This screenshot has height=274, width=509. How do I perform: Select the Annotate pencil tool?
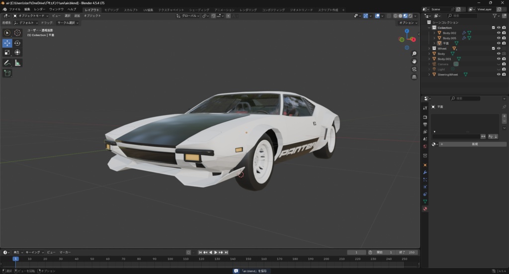7,63
